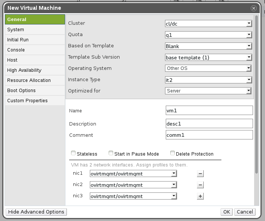Expand the Operating System dropdown
This screenshot has height=221, width=265.
coord(208,68)
